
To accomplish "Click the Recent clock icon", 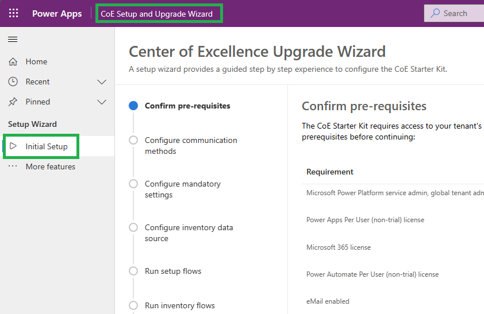I will [13, 82].
